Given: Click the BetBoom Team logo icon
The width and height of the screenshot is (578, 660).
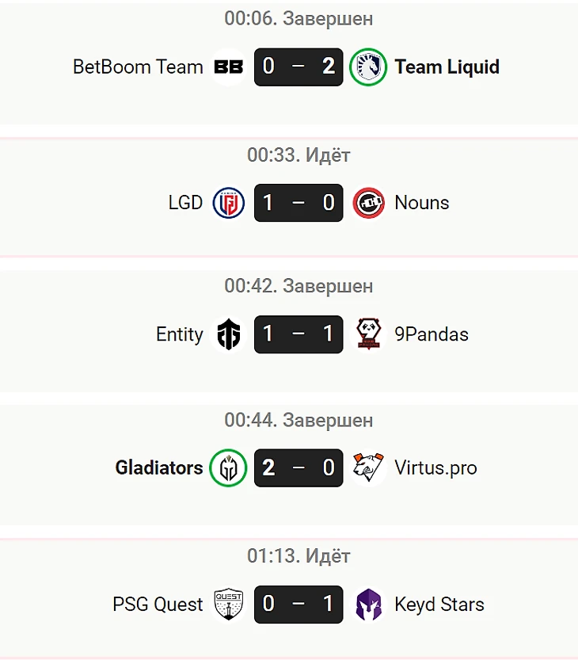Looking at the screenshot, I should click(229, 67).
